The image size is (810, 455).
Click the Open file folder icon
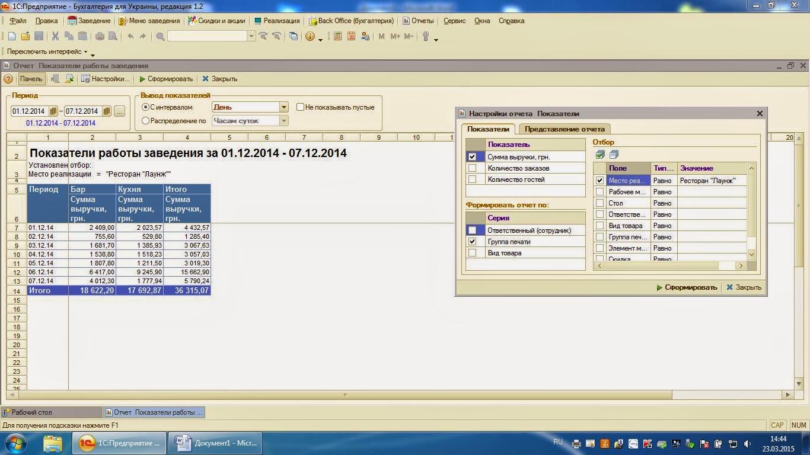pos(25,36)
